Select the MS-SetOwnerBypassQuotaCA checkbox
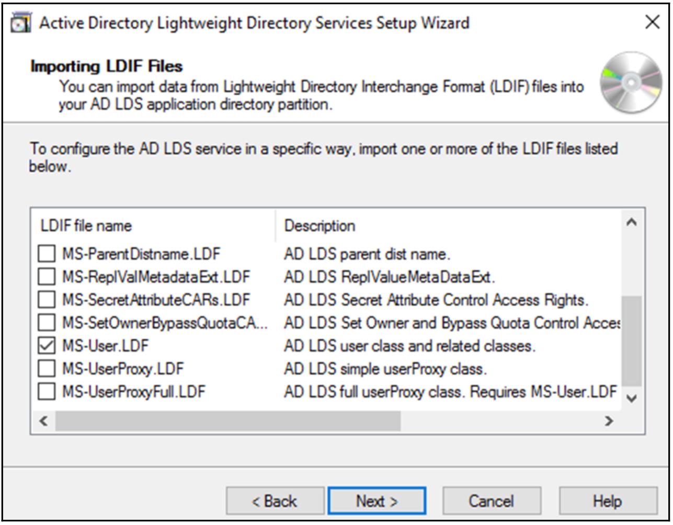This screenshot has height=525, width=673. pyautogui.click(x=47, y=323)
